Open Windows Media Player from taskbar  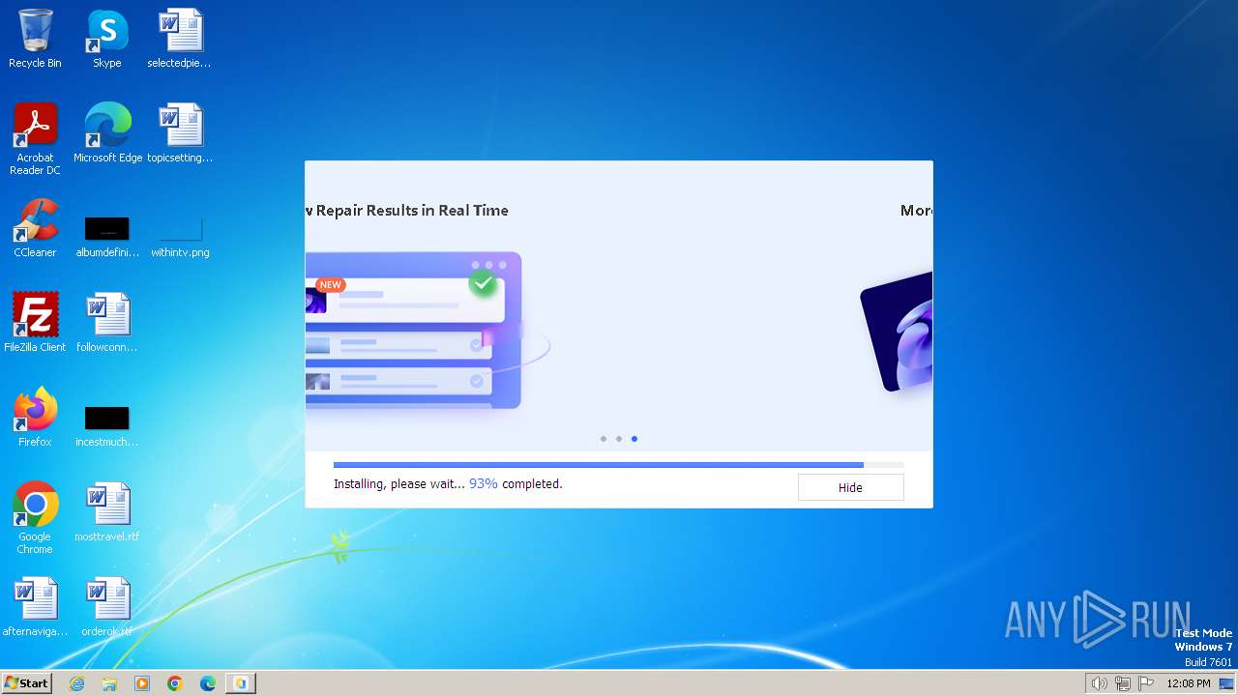(142, 683)
